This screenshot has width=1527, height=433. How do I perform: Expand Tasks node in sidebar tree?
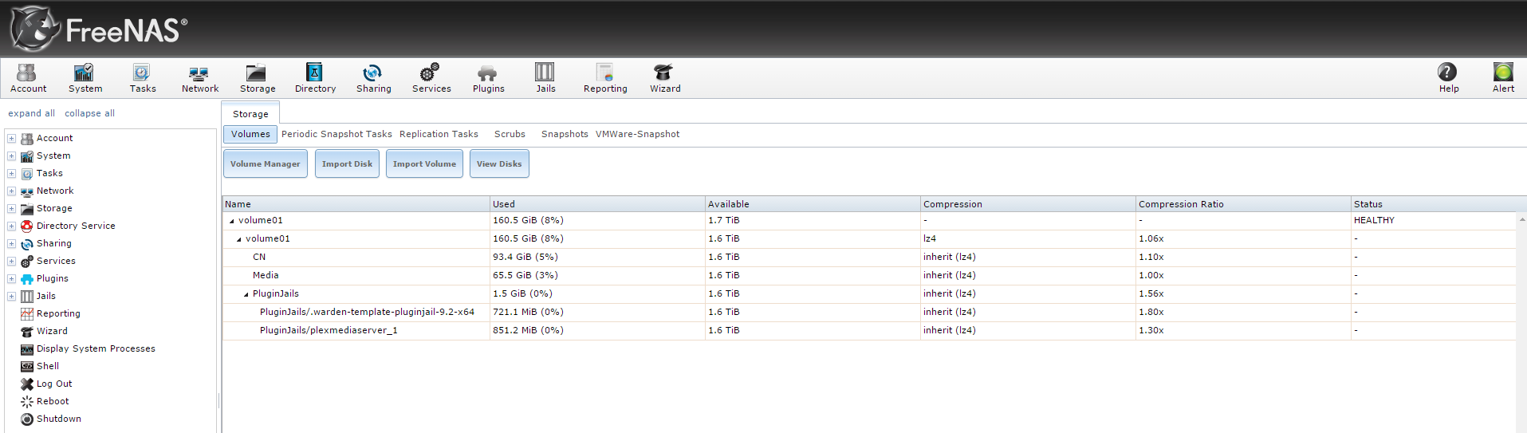(x=11, y=173)
